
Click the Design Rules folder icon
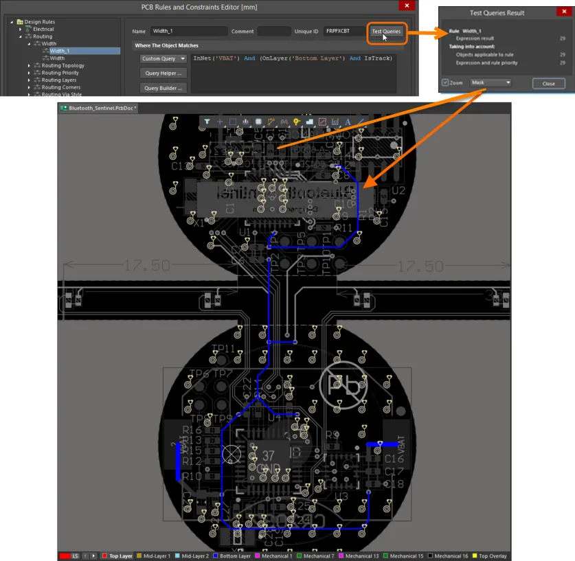click(20, 22)
